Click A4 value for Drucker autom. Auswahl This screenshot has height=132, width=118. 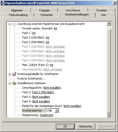coord(55,28)
